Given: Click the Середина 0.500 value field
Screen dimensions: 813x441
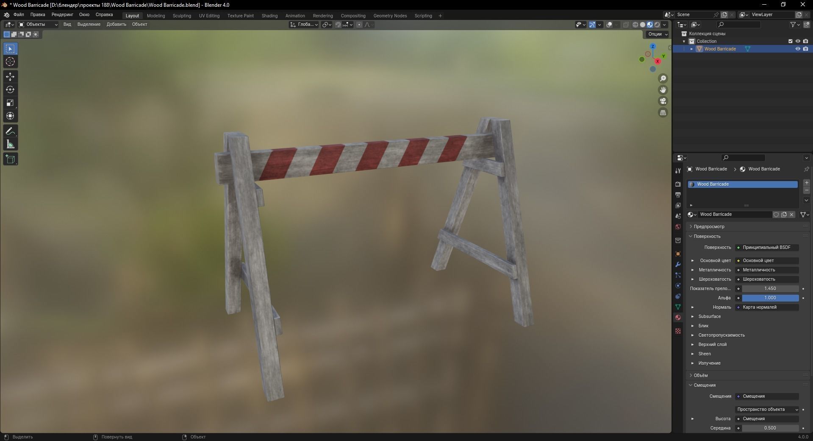Looking at the screenshot, I should click(770, 428).
